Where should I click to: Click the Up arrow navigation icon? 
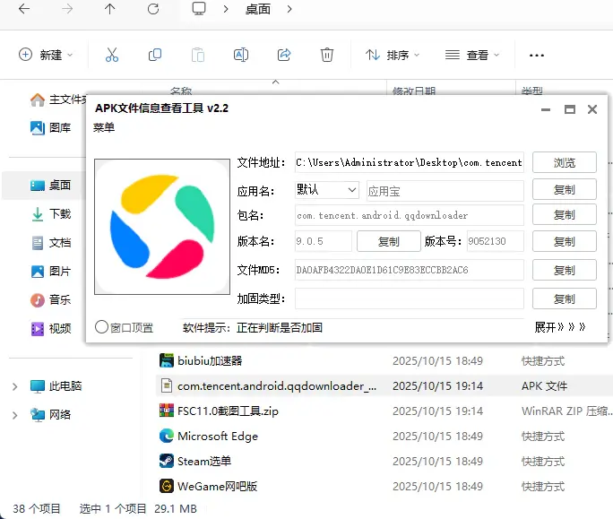109,9
